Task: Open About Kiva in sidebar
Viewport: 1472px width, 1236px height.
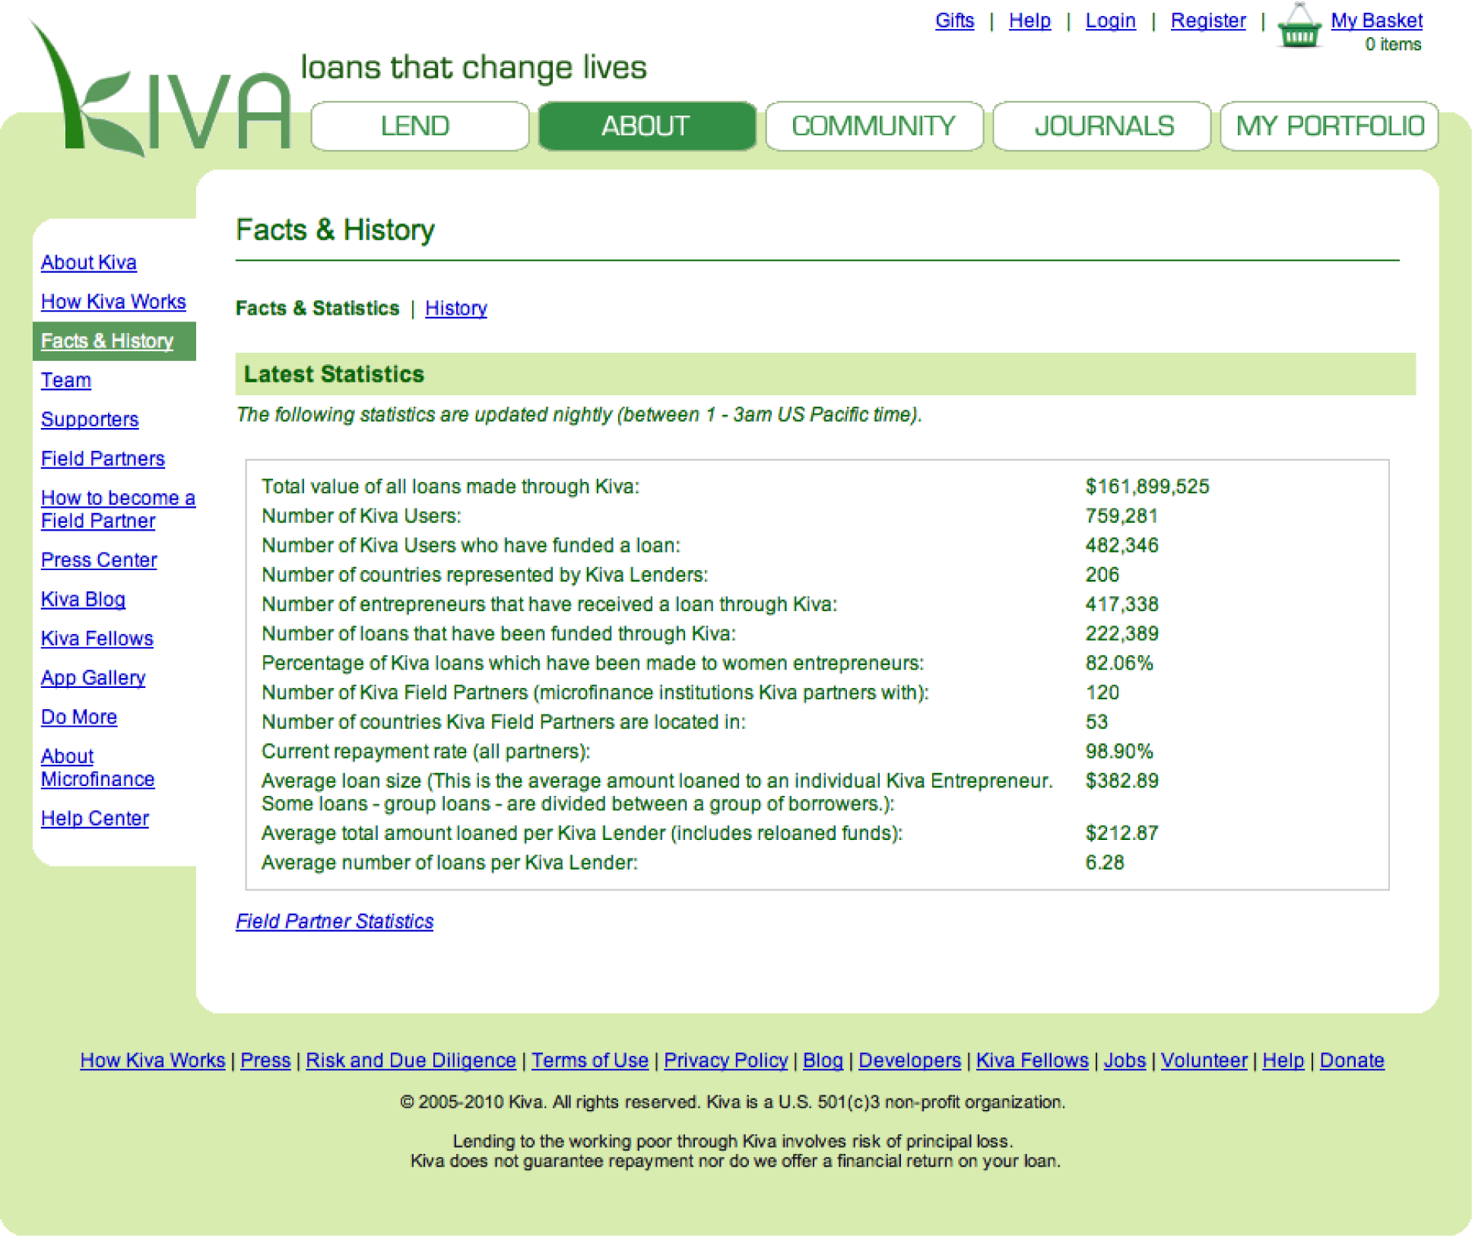Action: (89, 262)
